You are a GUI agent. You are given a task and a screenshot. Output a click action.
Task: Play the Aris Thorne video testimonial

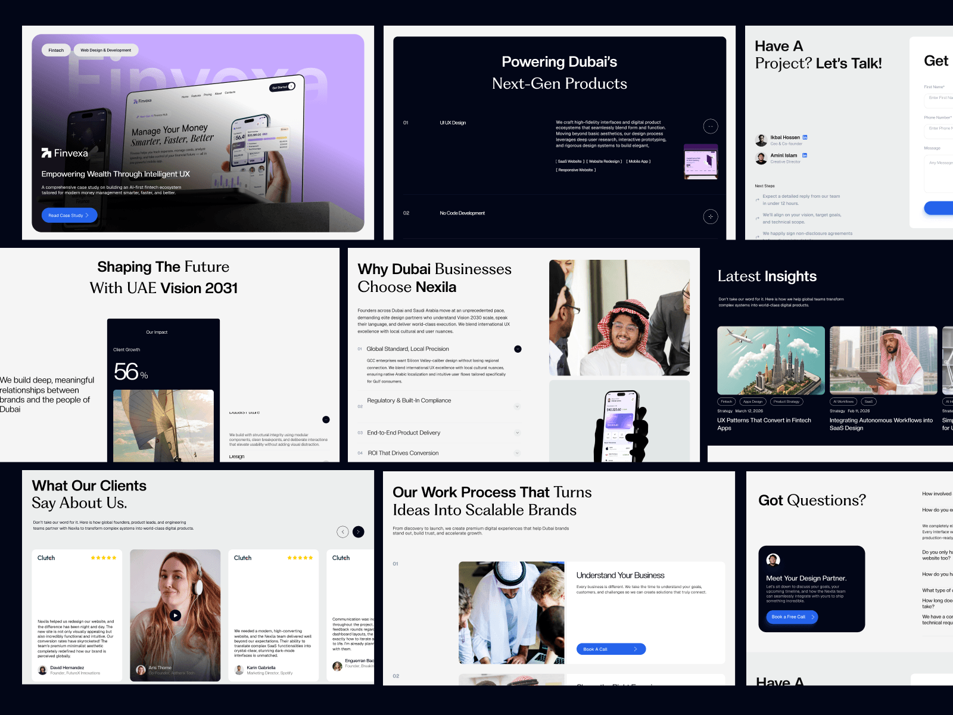pyautogui.click(x=175, y=615)
